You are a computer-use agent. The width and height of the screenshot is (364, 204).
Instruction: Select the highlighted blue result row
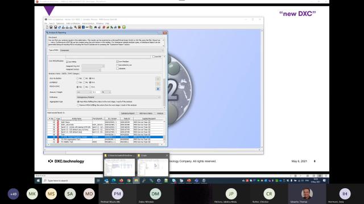point(105,137)
